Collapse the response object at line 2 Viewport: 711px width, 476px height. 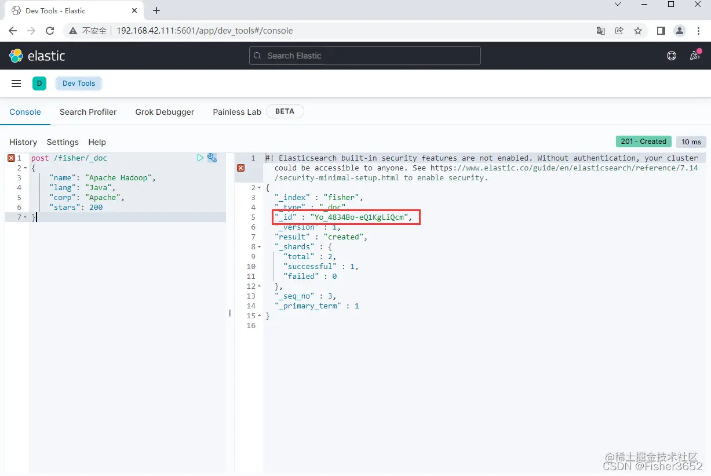coord(259,188)
